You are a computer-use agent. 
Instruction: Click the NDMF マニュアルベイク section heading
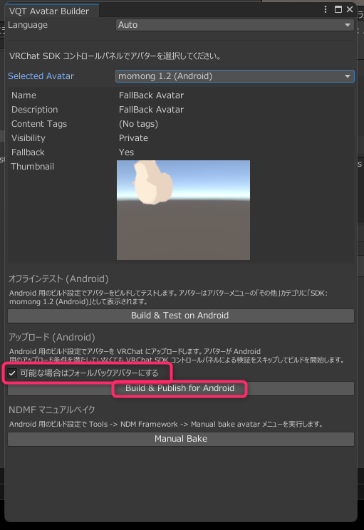coord(52,410)
